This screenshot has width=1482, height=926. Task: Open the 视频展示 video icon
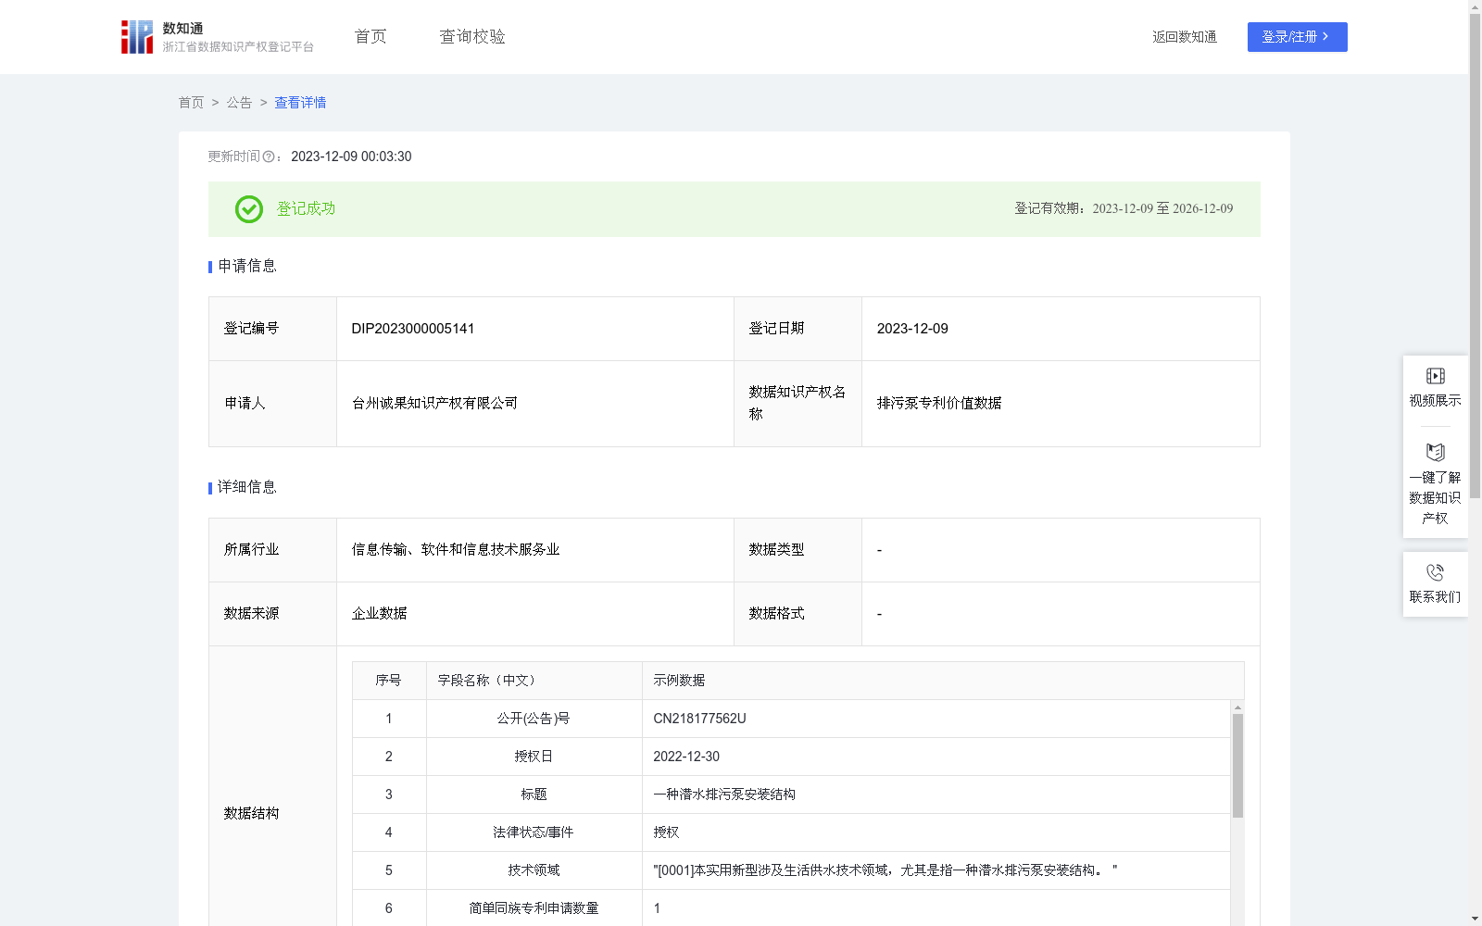tap(1436, 376)
